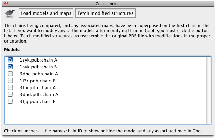Click the Models: heading label
The height and width of the screenshot is (139, 216).
(12, 50)
